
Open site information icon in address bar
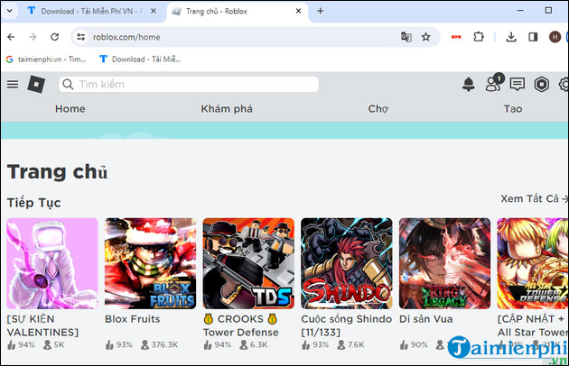pyautogui.click(x=81, y=37)
